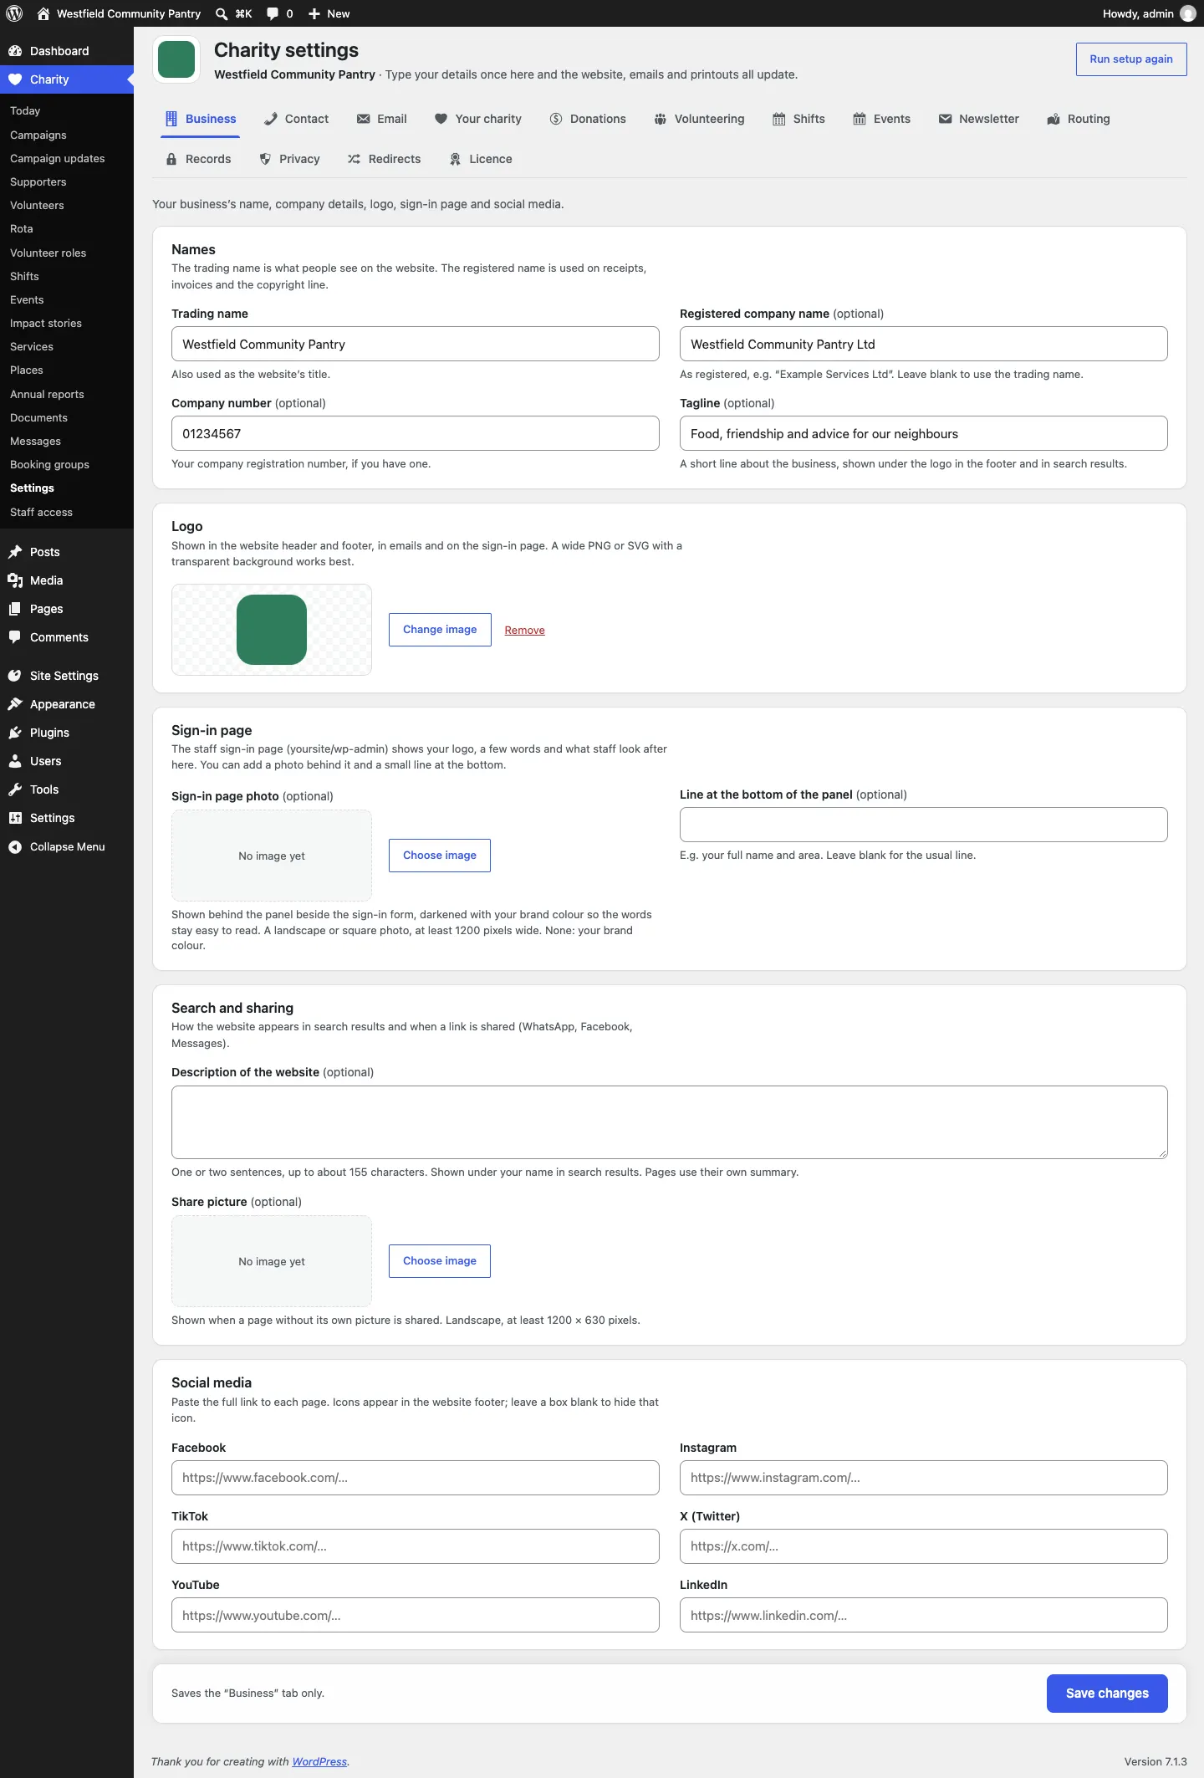Click the Save changes button
The height and width of the screenshot is (1778, 1204).
tap(1107, 1694)
